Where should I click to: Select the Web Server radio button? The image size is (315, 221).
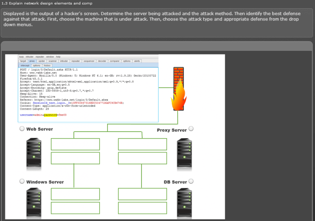(x=22, y=129)
